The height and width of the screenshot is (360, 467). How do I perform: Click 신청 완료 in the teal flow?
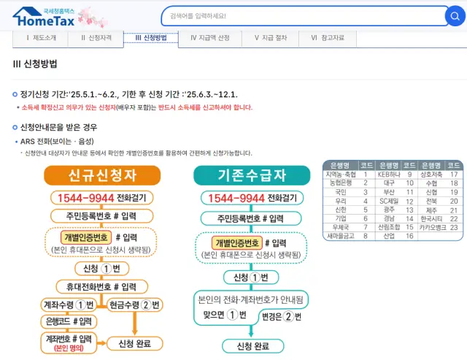tap(253, 346)
